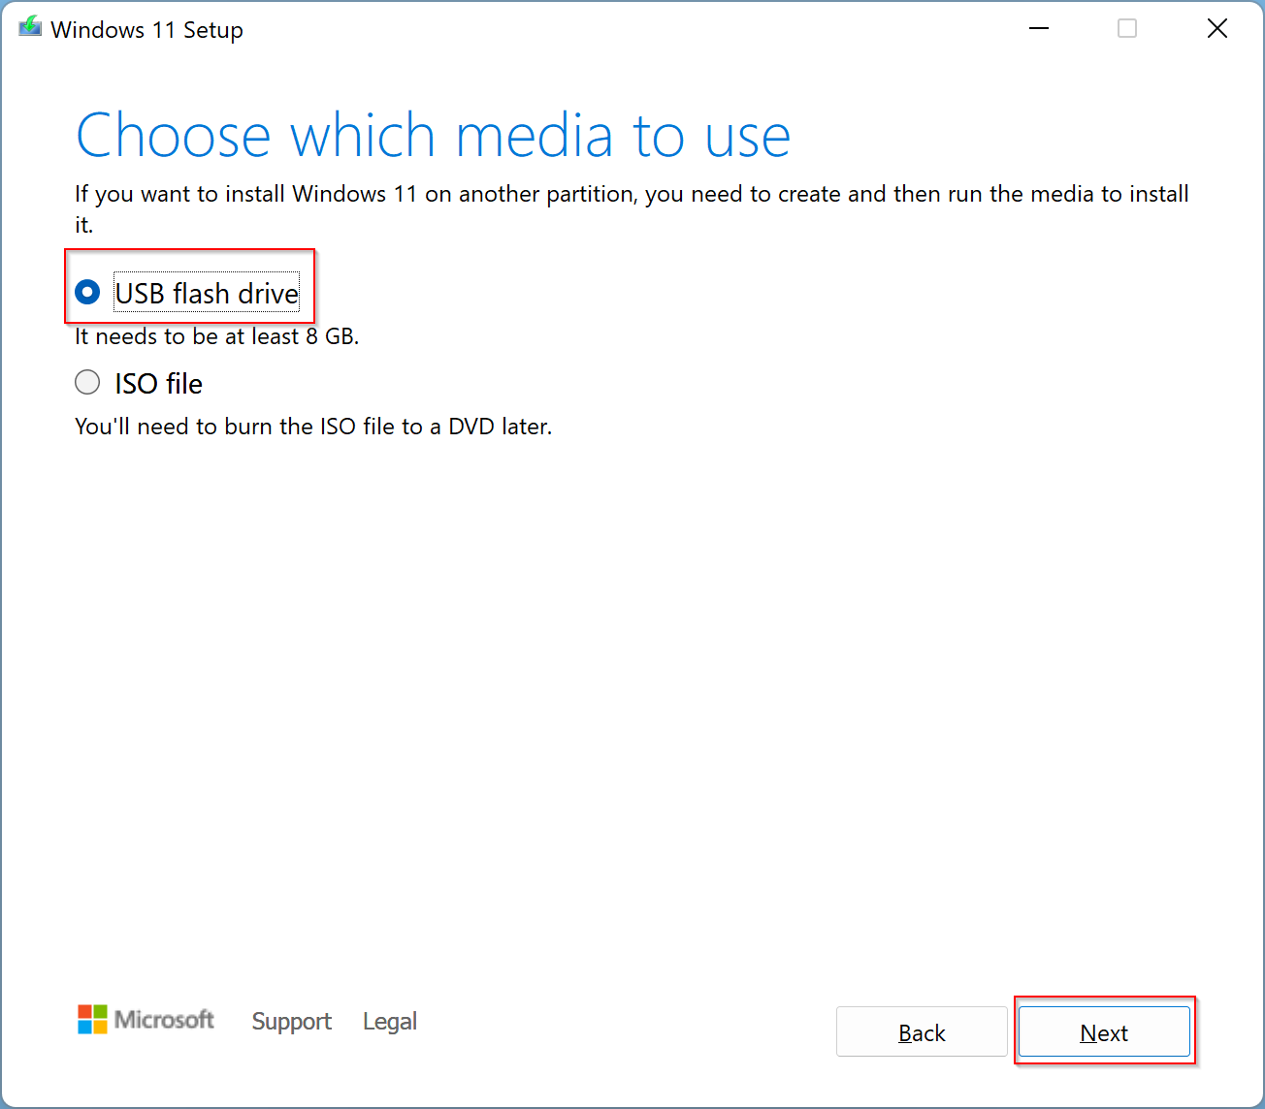Minimize the Windows 11 Setup window
Screen dimensions: 1265x1109
point(1039,29)
